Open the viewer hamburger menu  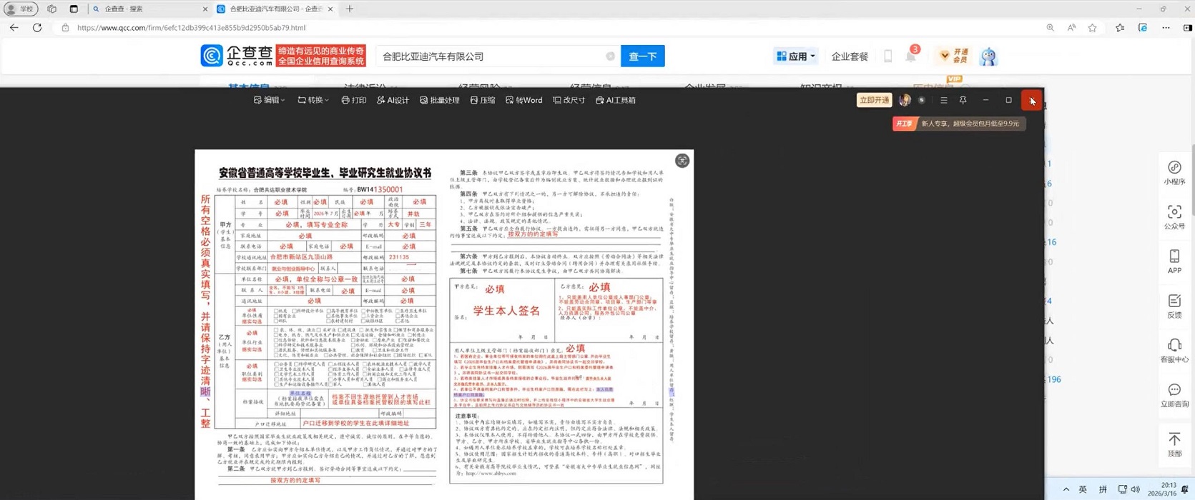coord(943,101)
